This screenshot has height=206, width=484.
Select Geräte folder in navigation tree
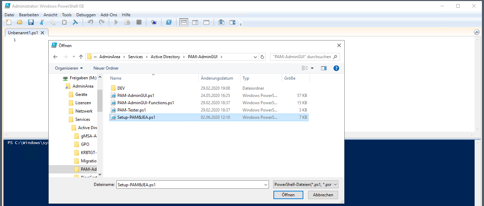(x=78, y=95)
